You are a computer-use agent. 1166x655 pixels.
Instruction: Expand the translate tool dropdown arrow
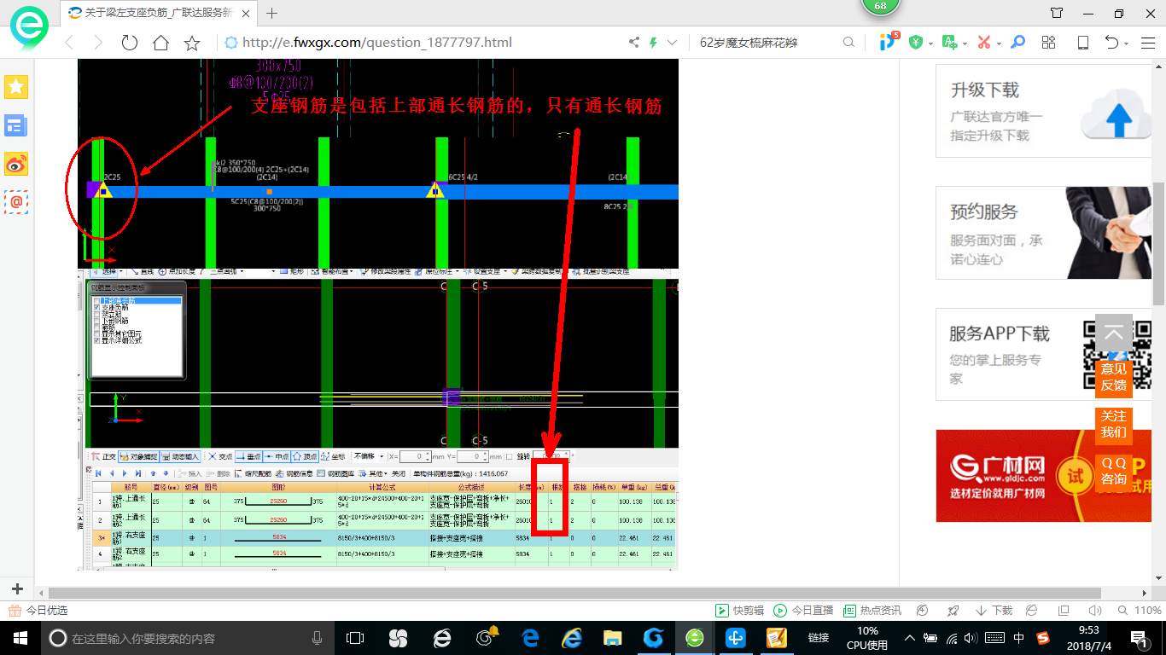(x=965, y=43)
